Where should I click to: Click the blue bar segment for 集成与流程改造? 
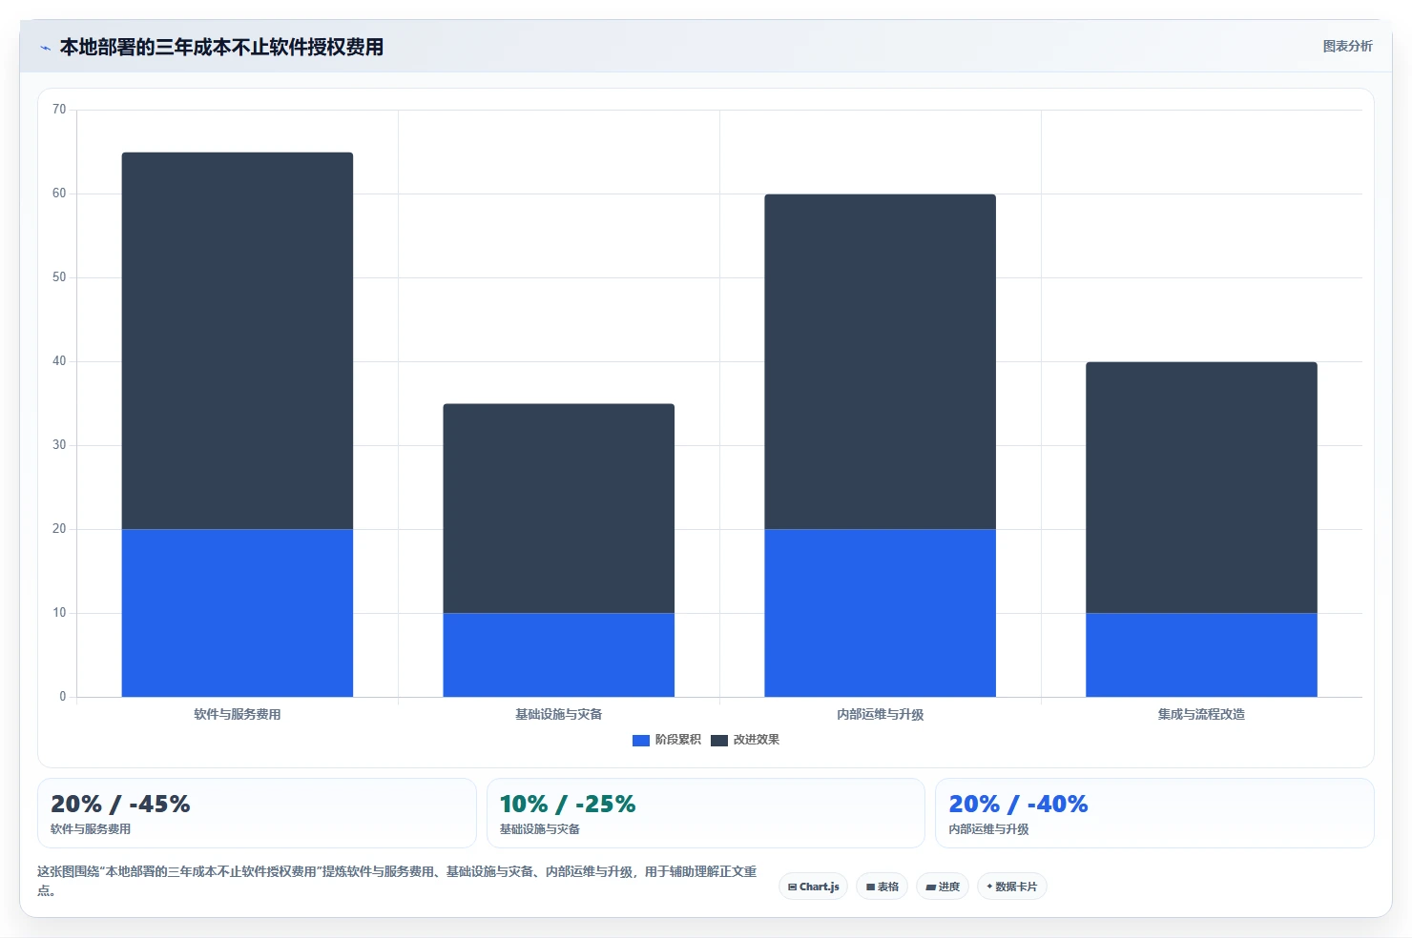[1202, 655]
